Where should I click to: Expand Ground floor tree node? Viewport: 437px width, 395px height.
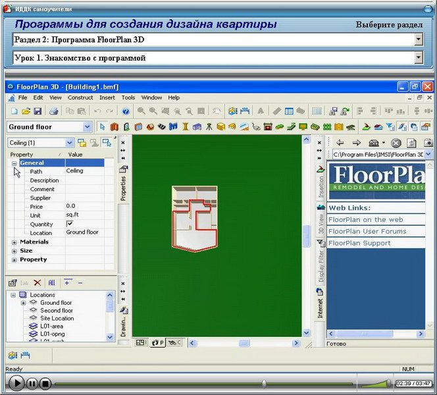pyautogui.click(x=24, y=303)
